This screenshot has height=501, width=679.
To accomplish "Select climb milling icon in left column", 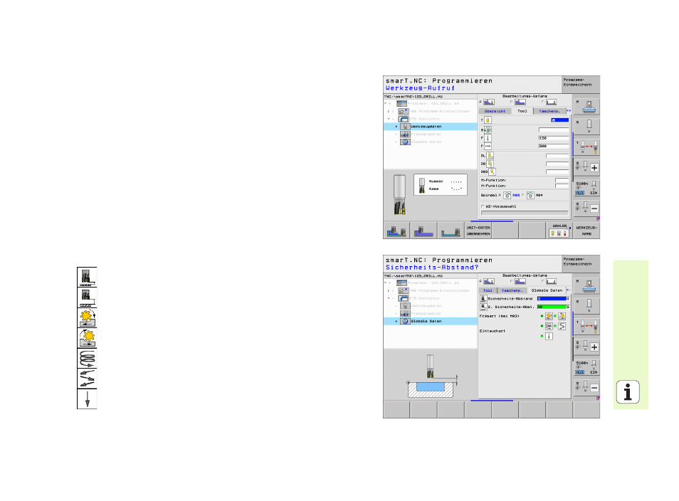I will [x=87, y=318].
